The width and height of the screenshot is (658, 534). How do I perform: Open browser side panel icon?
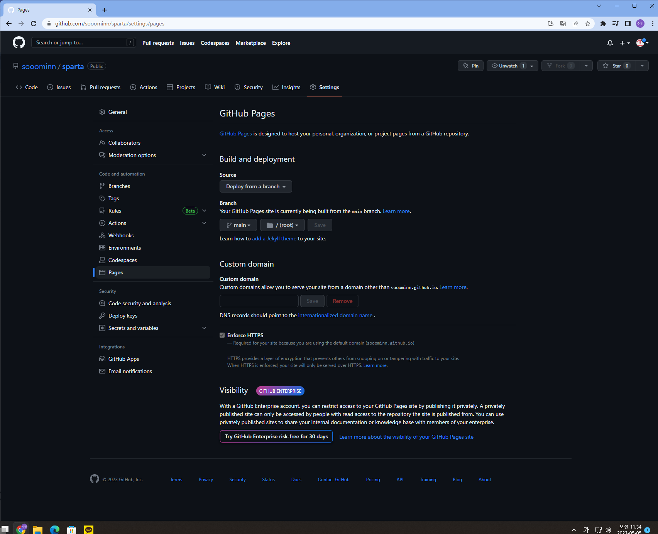[628, 24]
